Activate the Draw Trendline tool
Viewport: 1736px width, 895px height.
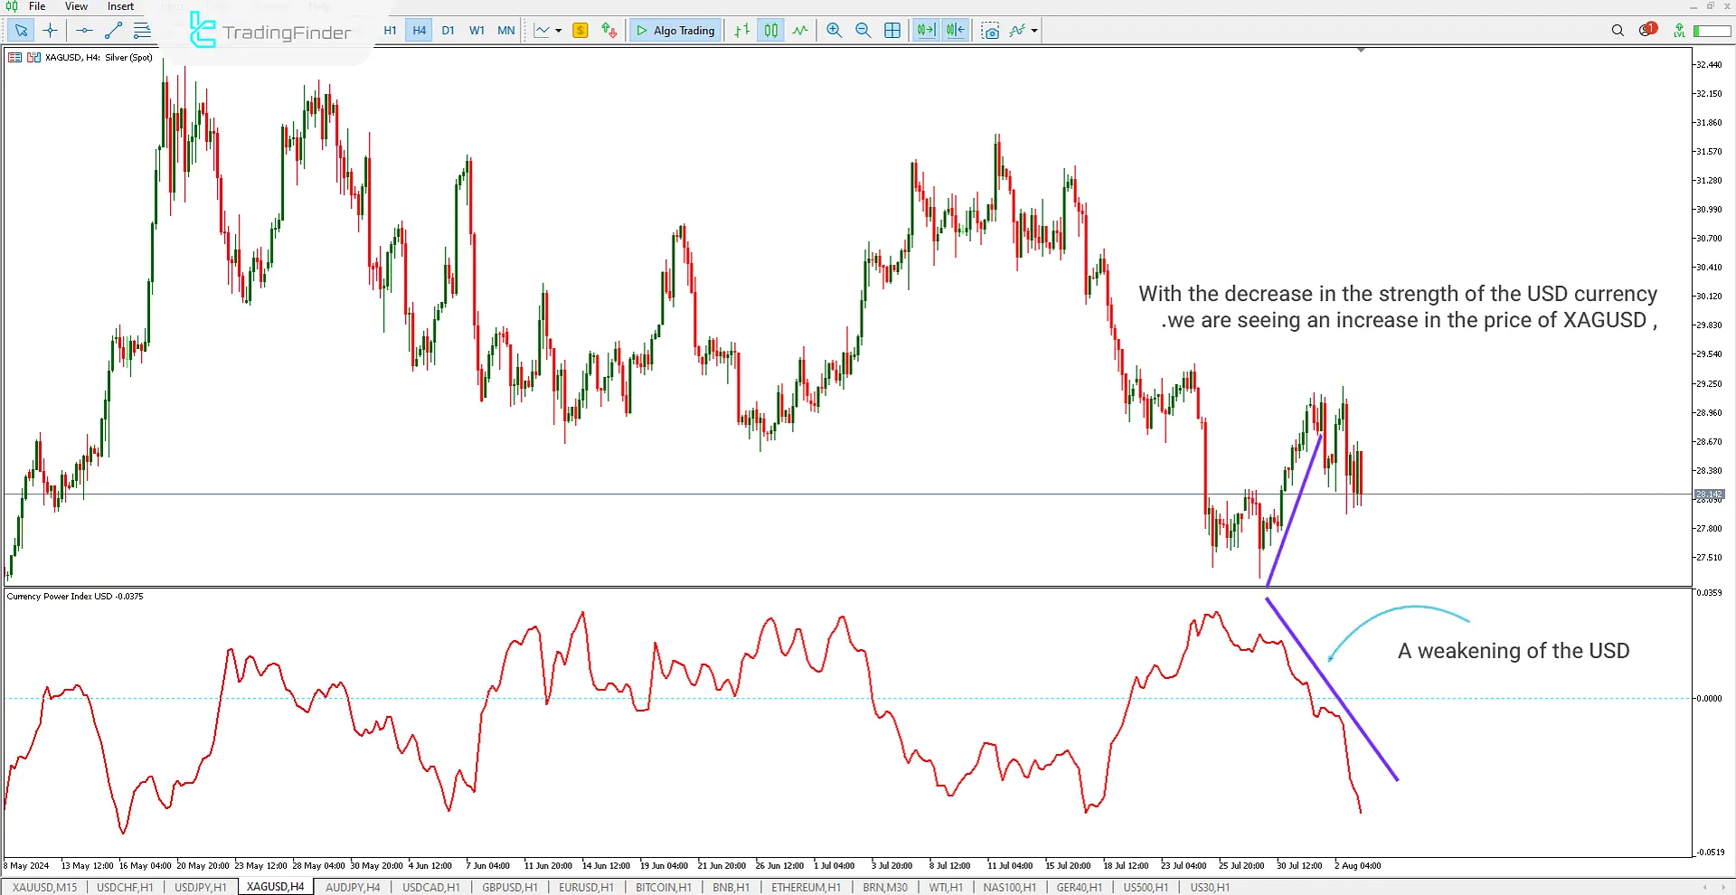(113, 30)
